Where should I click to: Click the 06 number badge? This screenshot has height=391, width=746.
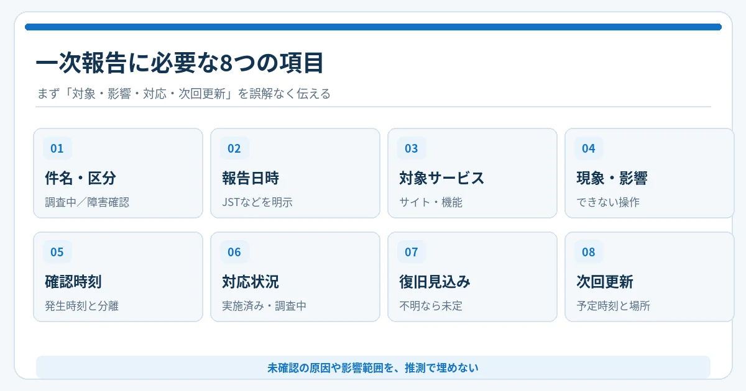(234, 252)
